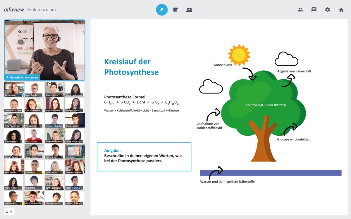
Task: Click the star icon beside Hannah Schwartzman
Action: tap(7, 77)
